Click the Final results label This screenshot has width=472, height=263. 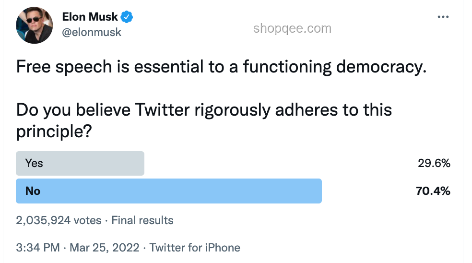pos(142,220)
